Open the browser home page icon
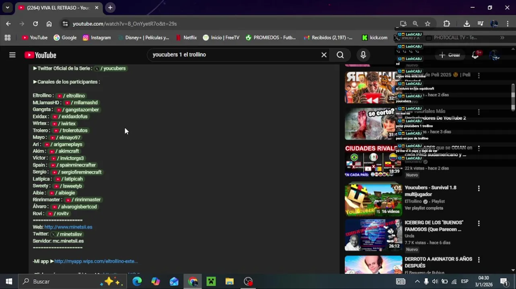Image resolution: width=516 pixels, height=289 pixels. 49,24
